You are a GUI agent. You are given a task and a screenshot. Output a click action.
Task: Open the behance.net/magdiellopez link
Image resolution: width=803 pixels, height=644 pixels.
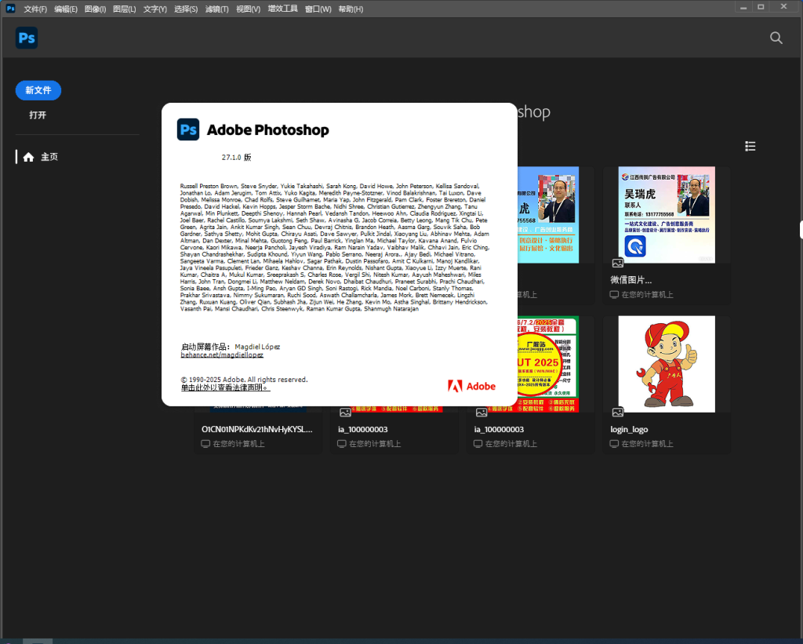tap(222, 355)
